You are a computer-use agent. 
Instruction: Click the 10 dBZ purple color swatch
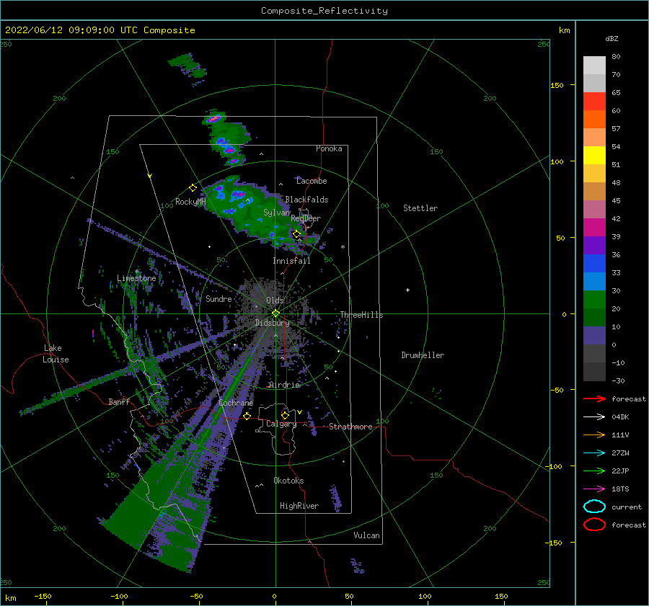pos(594,336)
